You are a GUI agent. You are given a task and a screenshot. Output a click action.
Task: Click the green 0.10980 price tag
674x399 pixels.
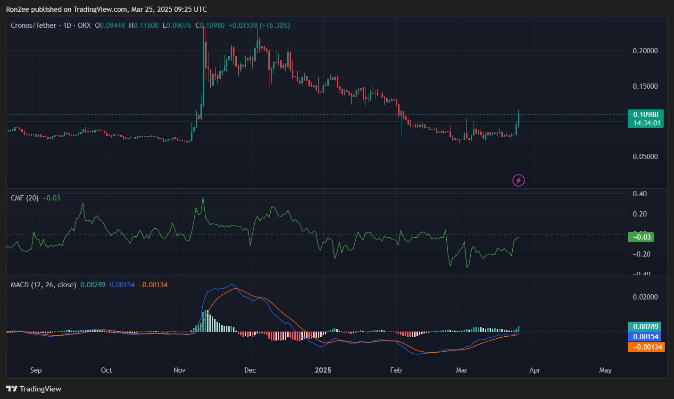[x=645, y=114]
